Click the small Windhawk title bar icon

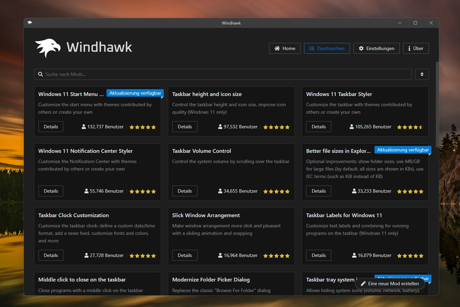30,23
